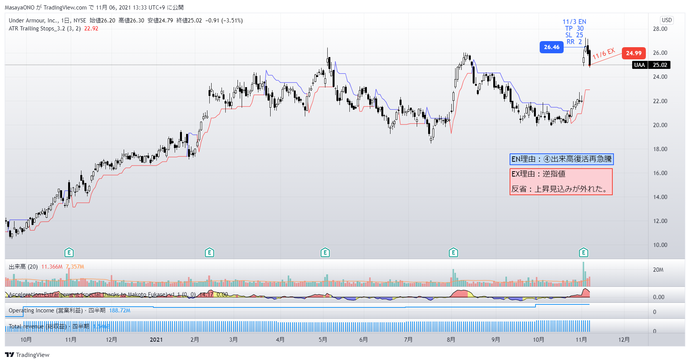
Task: Open the USD currency selector
Action: [667, 20]
